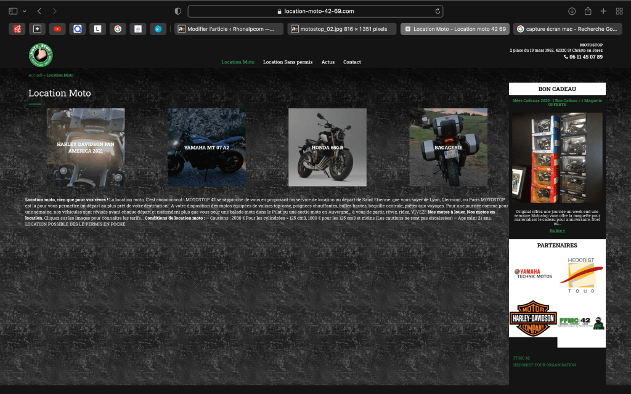Open the pinned tab with letter L icon
631x394 pixels.
click(97, 29)
